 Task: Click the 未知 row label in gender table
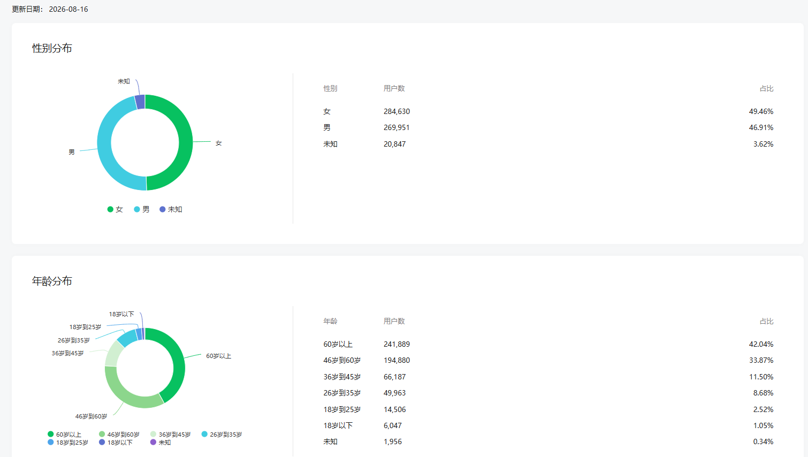tap(330, 144)
